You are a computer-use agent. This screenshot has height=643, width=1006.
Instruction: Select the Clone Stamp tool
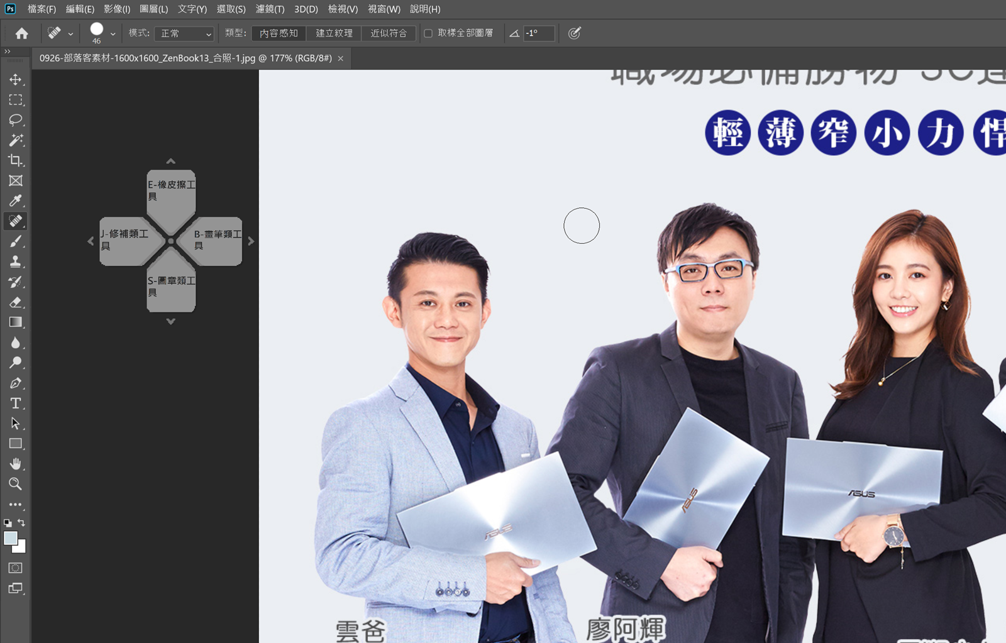tap(16, 261)
